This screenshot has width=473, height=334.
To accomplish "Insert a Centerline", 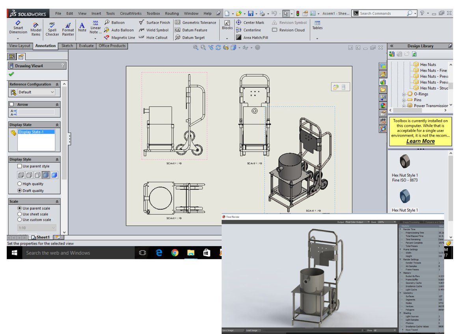I will pos(248,30).
